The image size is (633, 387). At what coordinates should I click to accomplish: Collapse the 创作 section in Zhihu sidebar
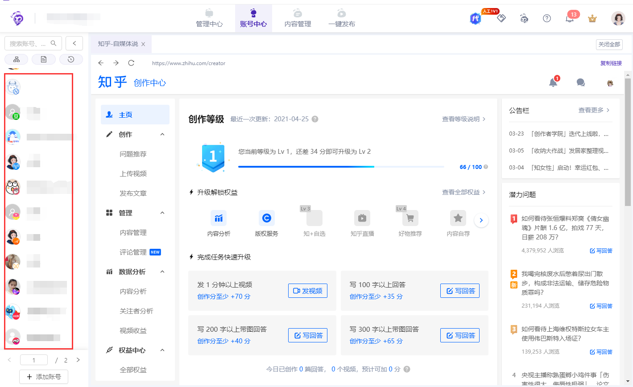coord(162,134)
